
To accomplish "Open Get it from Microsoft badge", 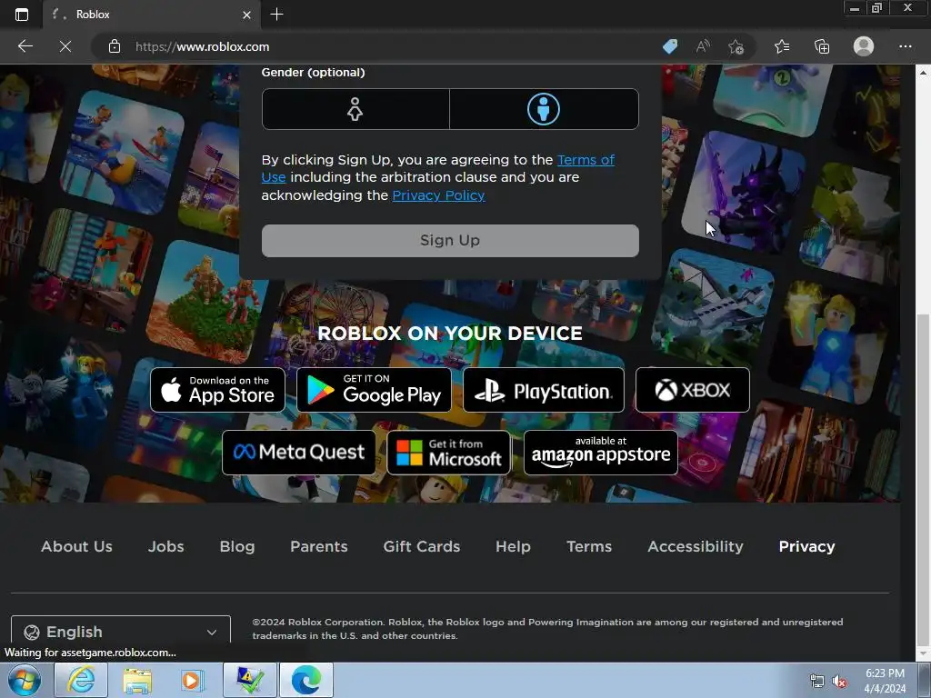I will coord(449,453).
